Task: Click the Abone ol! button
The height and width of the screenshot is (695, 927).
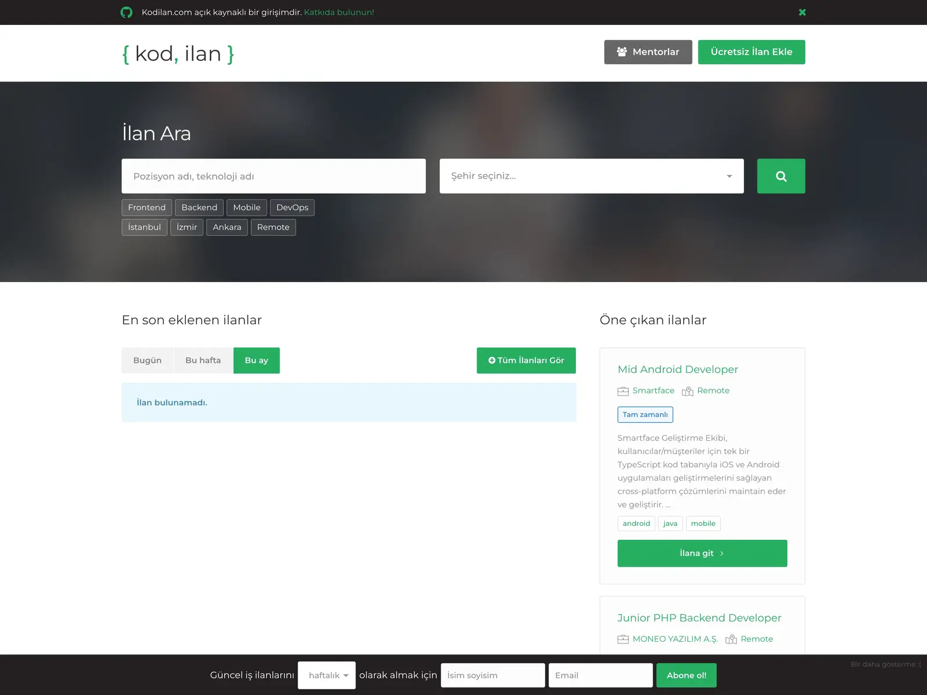Action: (x=687, y=675)
